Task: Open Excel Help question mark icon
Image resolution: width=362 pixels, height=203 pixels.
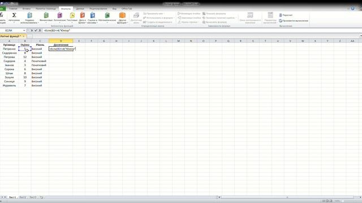Action: (352, 8)
